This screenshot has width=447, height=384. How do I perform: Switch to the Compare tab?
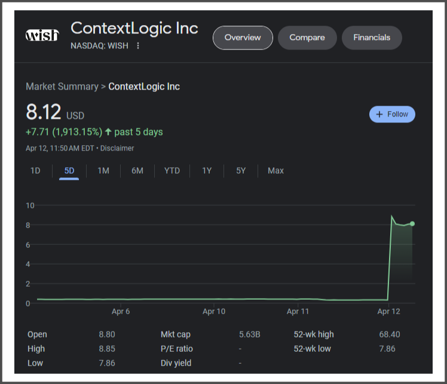307,38
